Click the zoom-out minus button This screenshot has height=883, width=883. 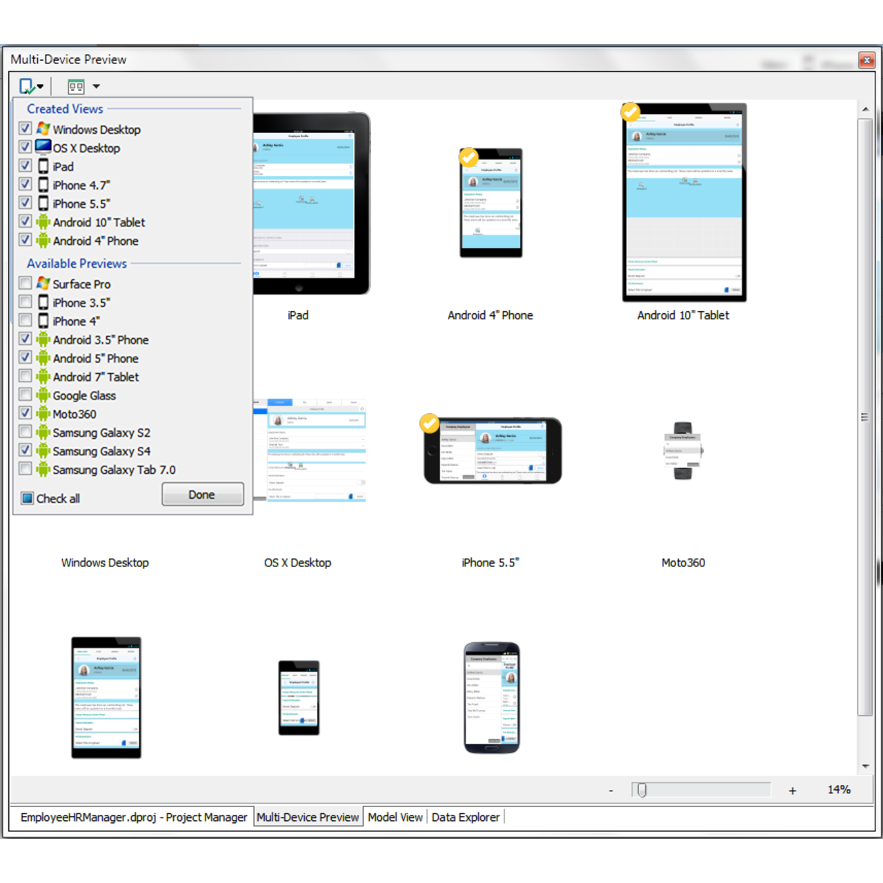click(611, 789)
